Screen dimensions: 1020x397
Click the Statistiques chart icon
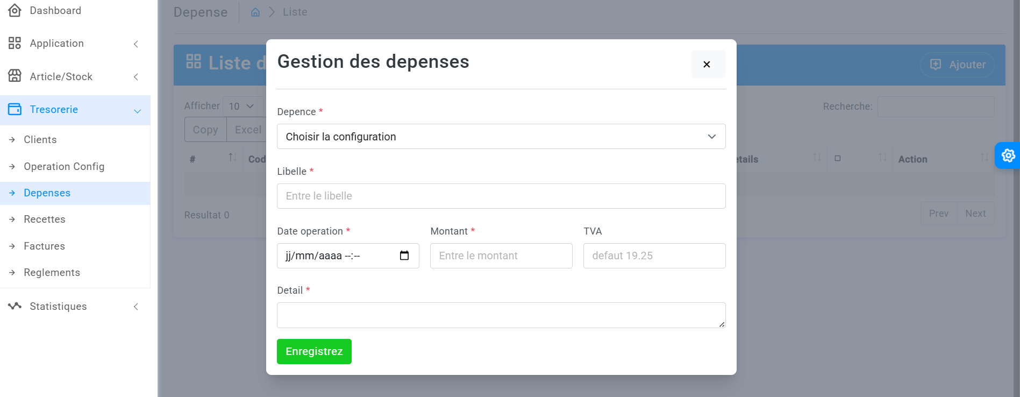point(15,306)
